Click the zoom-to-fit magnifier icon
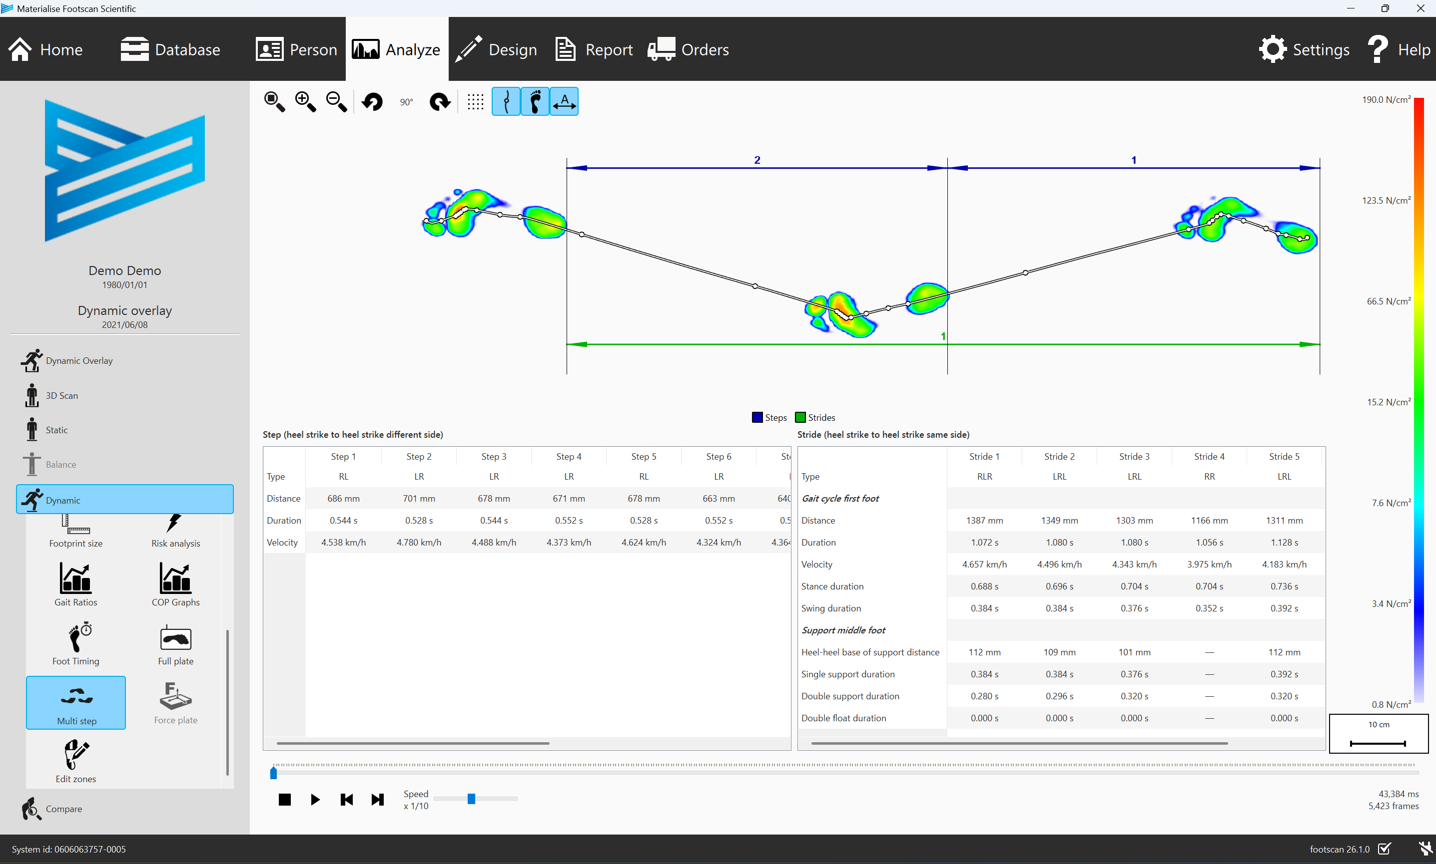 coord(274,102)
